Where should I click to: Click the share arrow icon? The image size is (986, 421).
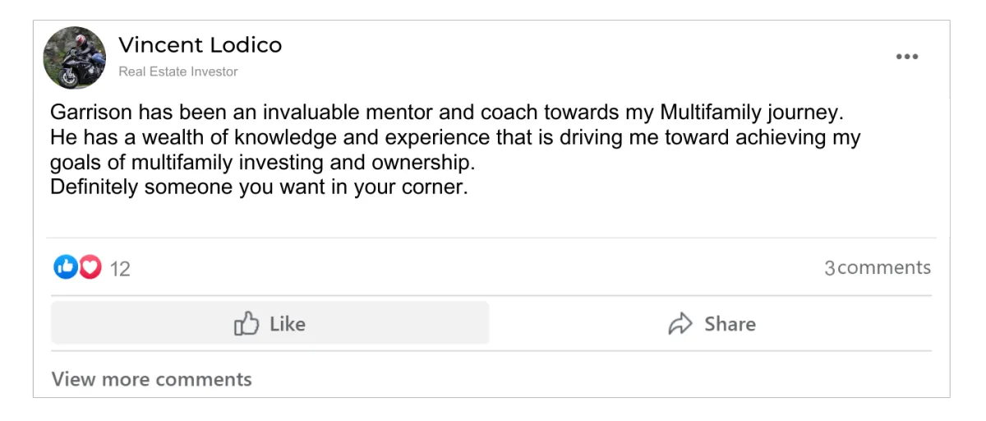680,323
